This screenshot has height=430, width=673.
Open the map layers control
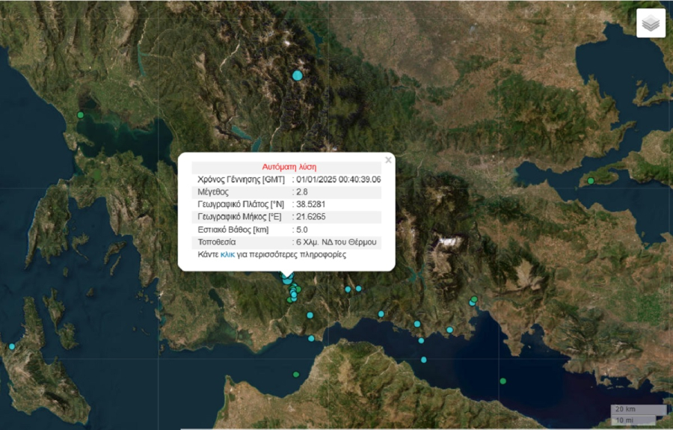pos(651,23)
